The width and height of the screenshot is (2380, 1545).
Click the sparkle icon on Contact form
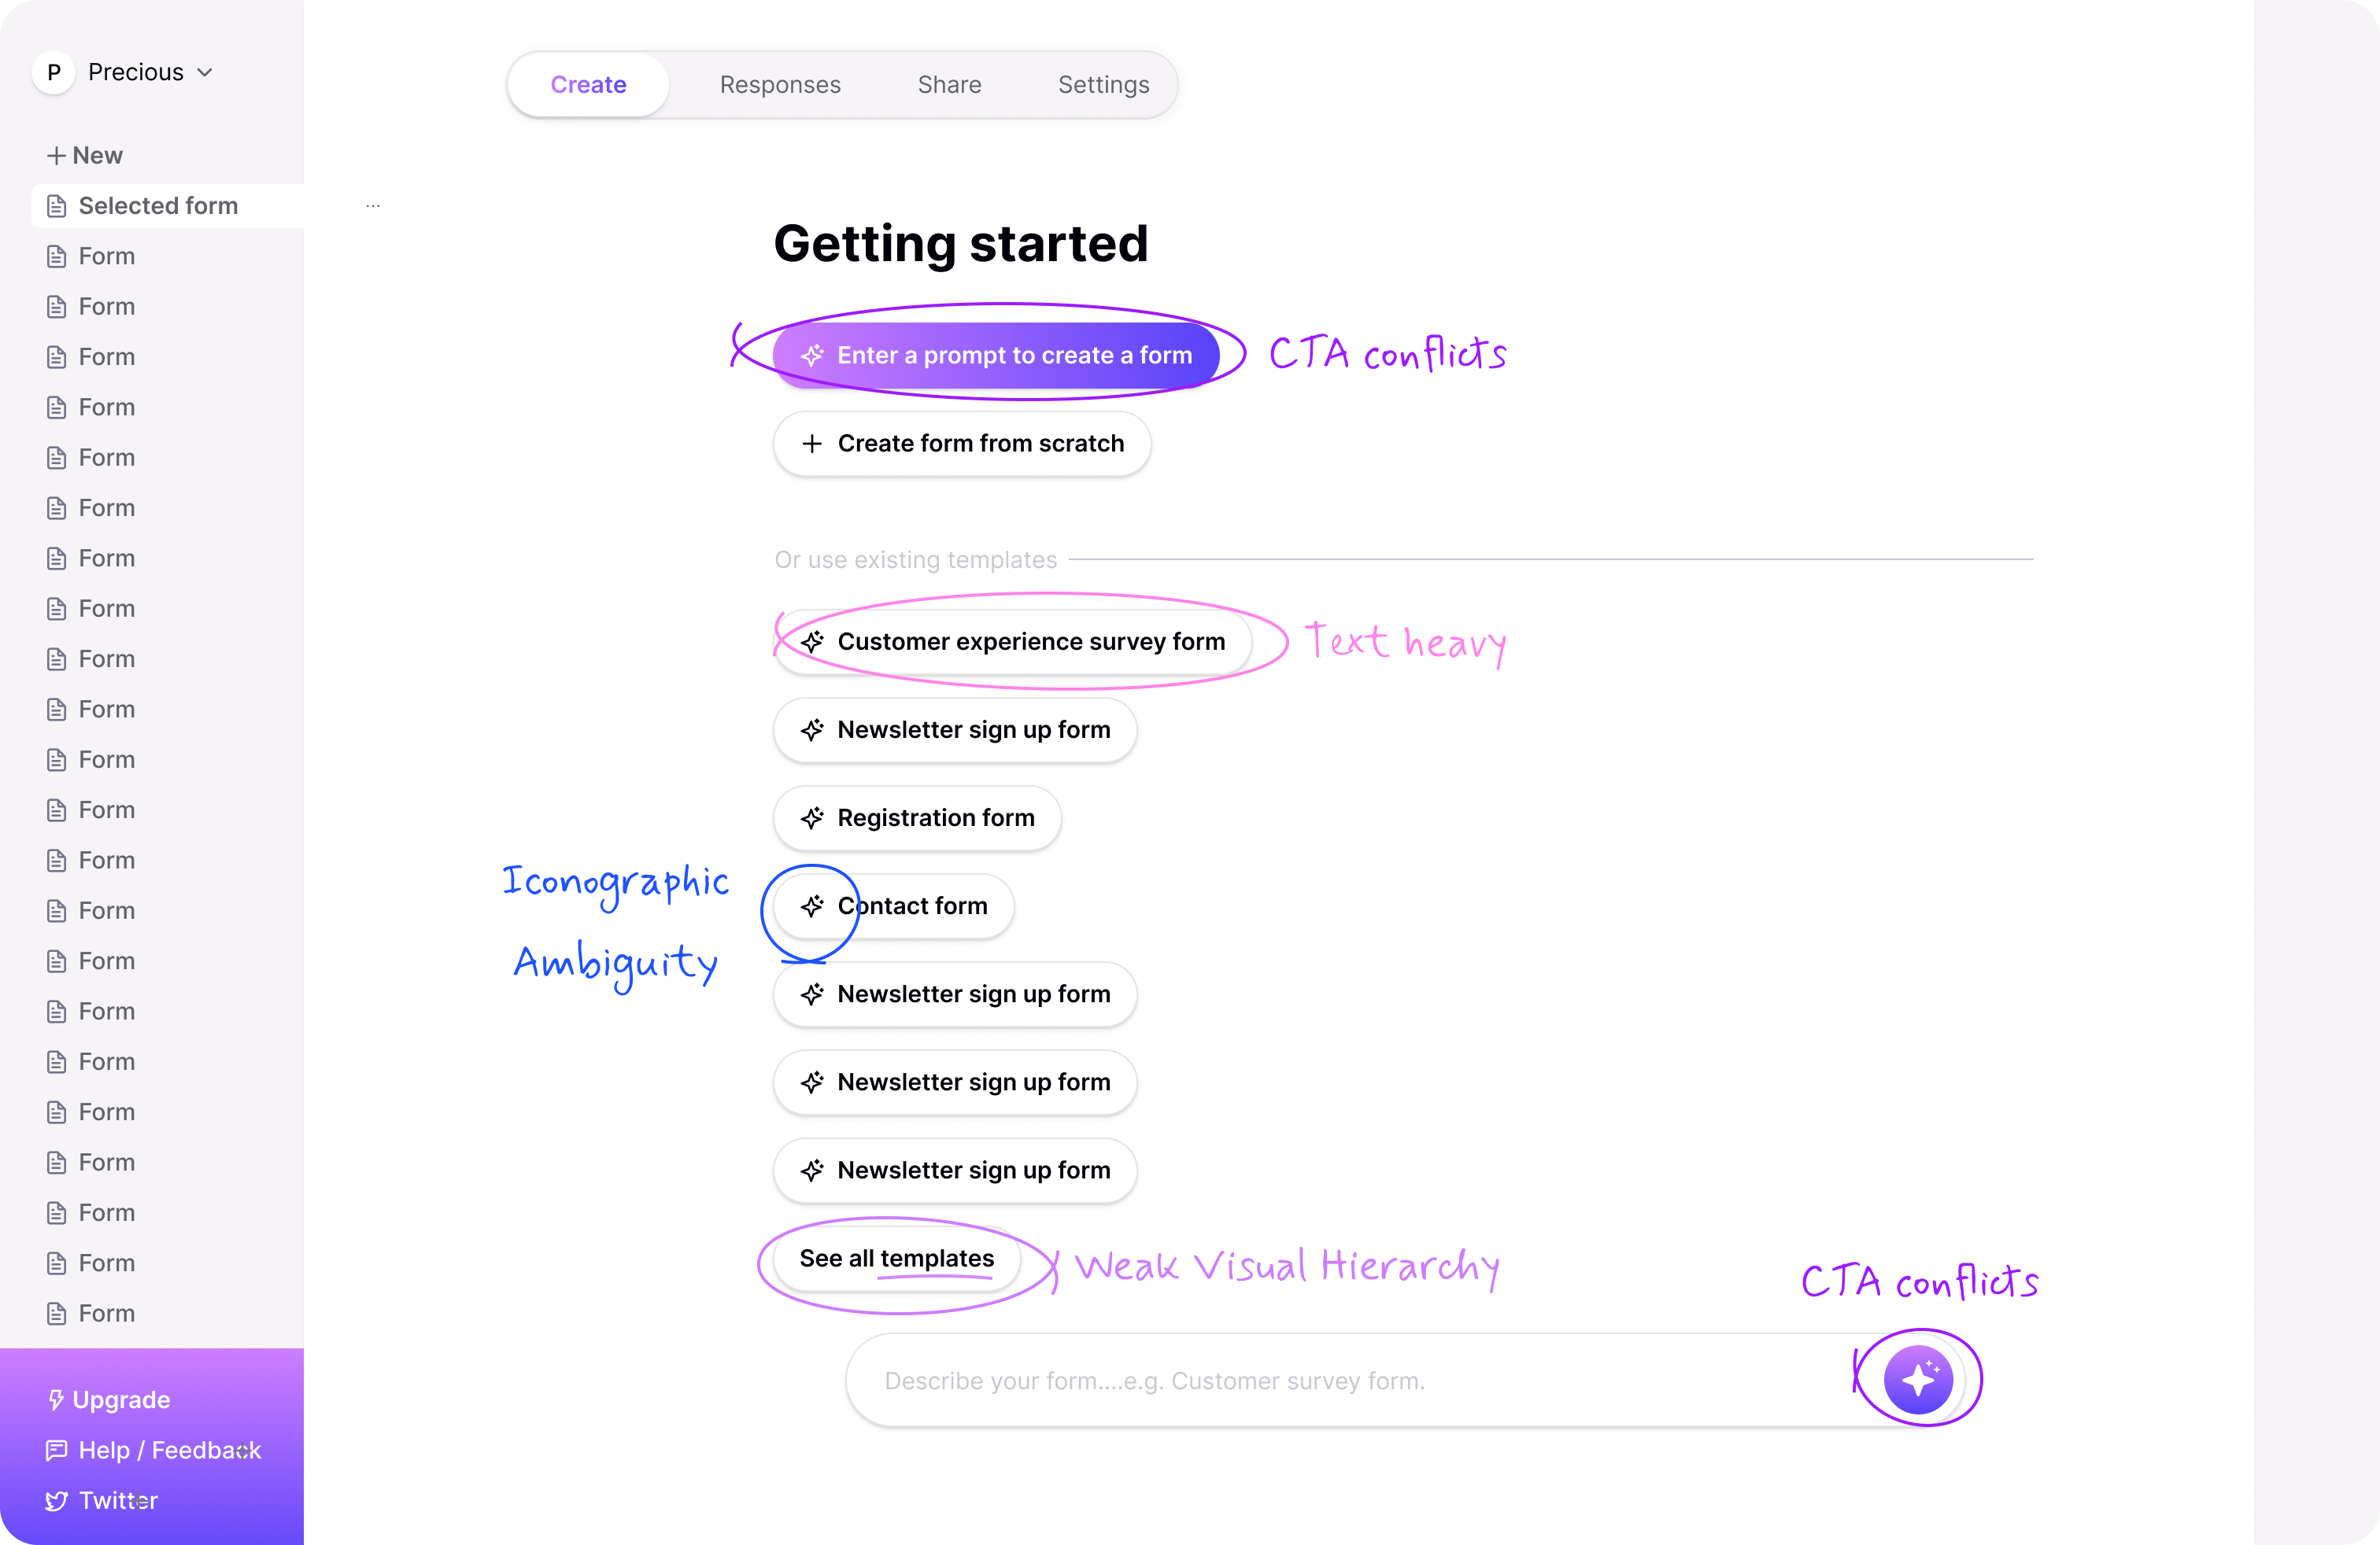[x=812, y=905]
